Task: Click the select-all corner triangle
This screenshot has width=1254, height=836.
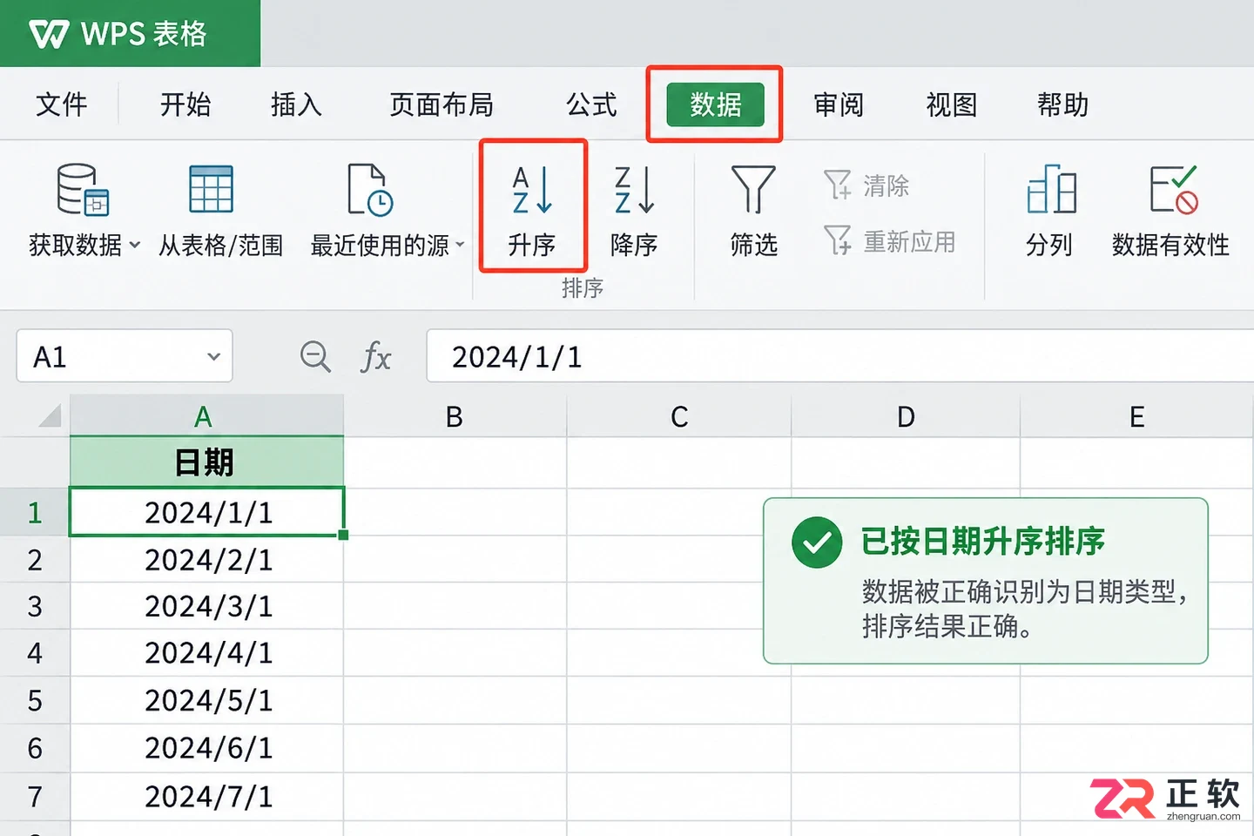Action: point(50,415)
